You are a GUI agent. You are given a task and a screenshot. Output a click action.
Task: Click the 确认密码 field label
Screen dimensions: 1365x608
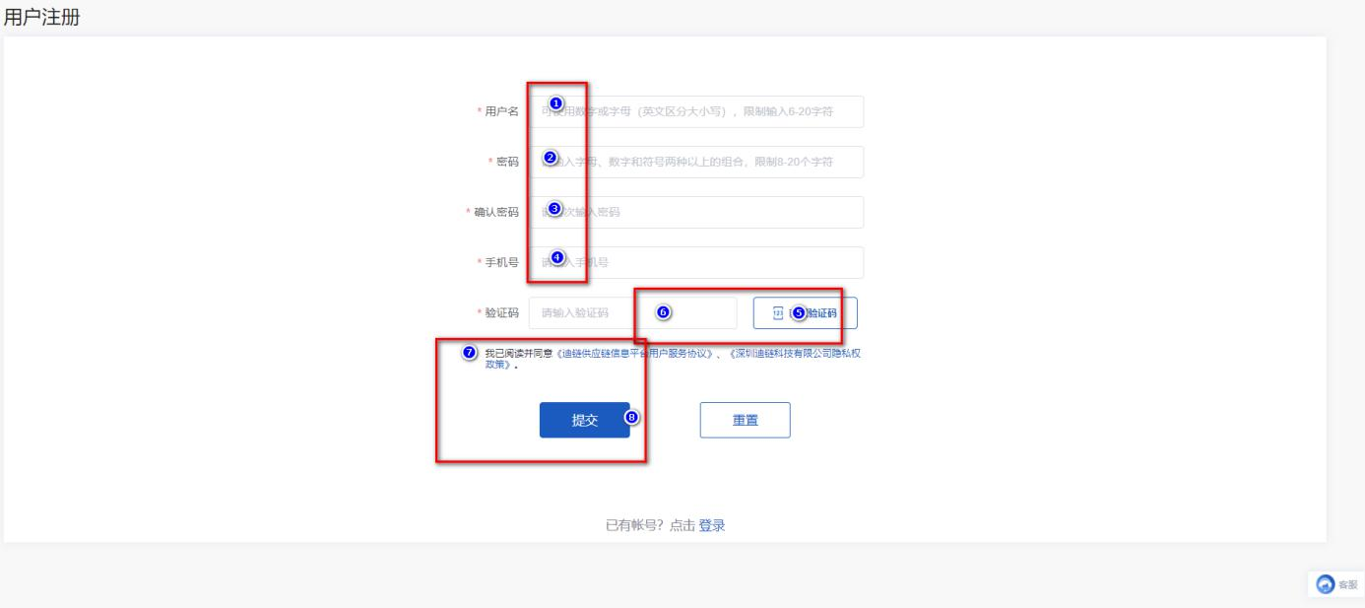coord(495,212)
